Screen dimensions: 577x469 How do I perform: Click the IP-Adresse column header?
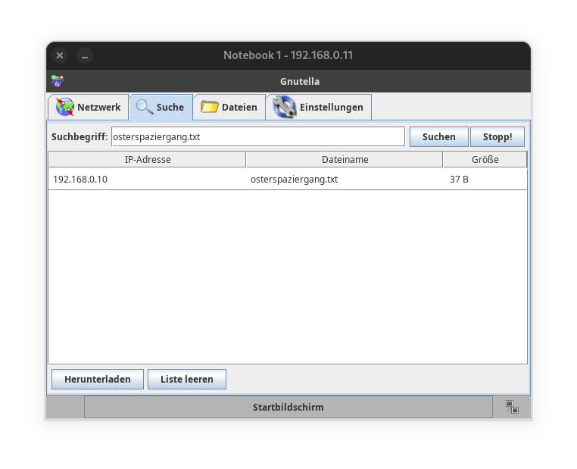pos(148,159)
